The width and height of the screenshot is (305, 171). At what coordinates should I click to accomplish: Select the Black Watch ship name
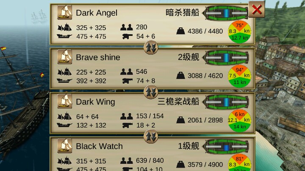click(x=99, y=147)
